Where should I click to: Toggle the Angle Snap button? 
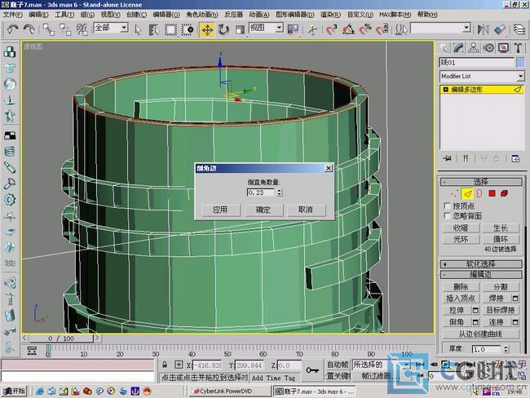[348, 29]
